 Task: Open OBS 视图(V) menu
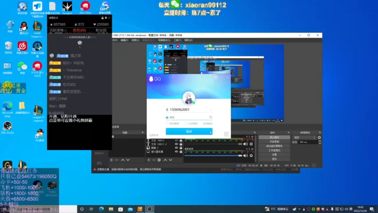tap(136, 40)
